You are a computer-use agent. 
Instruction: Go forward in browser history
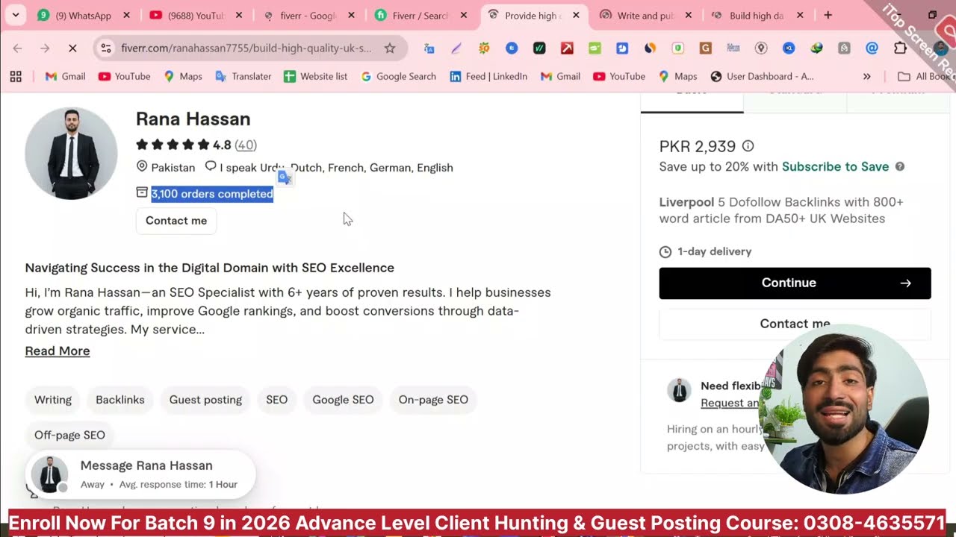(45, 48)
